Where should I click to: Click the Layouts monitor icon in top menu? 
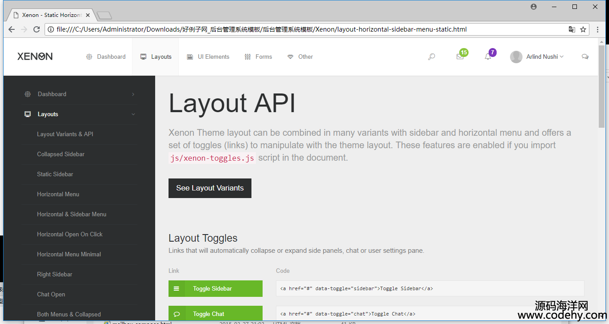click(144, 57)
